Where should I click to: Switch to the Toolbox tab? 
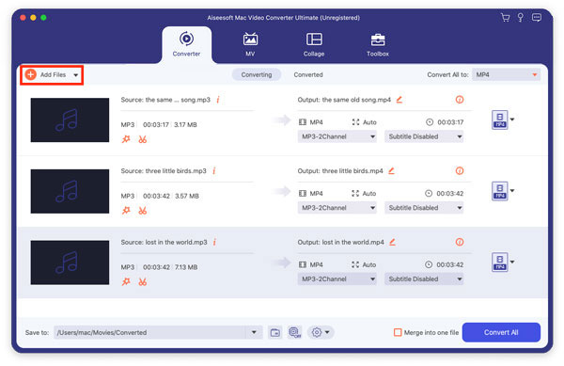pos(378,45)
